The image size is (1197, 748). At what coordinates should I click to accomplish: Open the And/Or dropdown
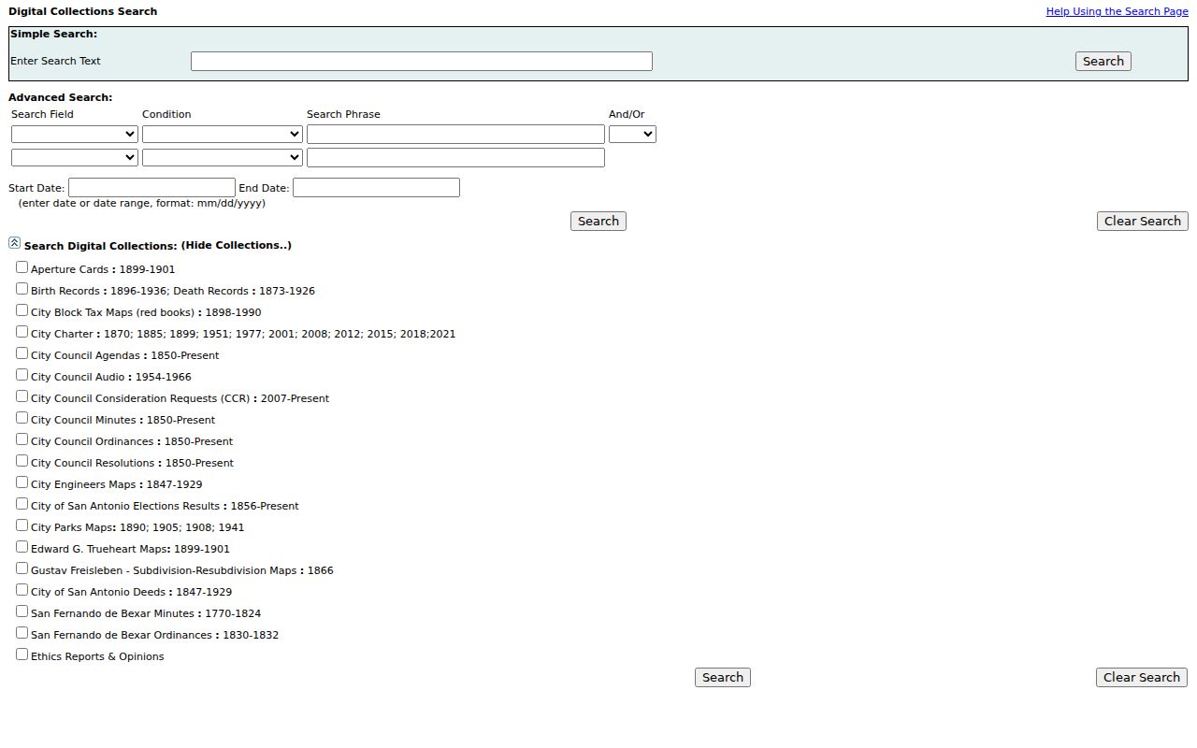point(632,135)
